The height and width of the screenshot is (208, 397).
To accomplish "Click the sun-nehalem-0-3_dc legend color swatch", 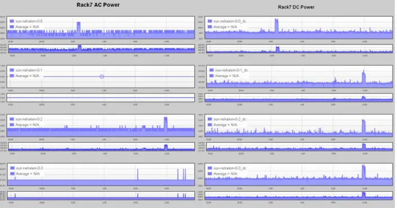I will tap(209, 168).
